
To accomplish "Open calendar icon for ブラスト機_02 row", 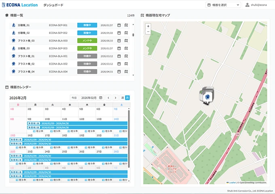I will [119, 64].
